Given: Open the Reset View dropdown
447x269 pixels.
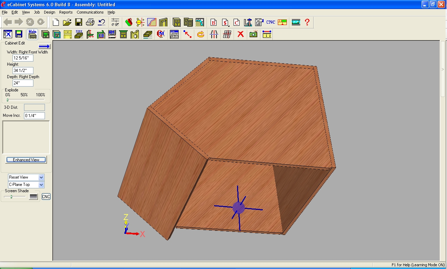Looking at the screenshot, I should (x=41, y=177).
